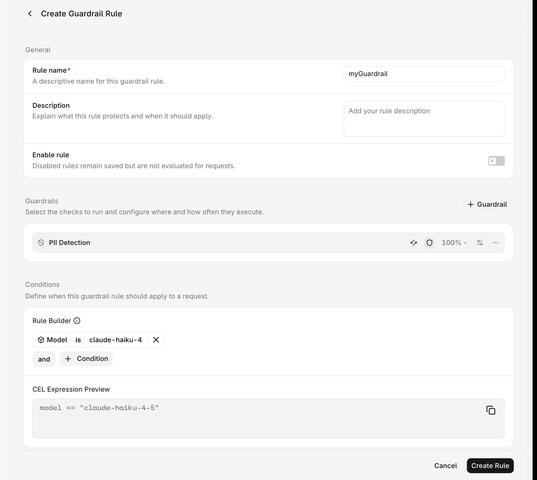Change the Model condition field
The image size is (537, 480).
tap(53, 340)
